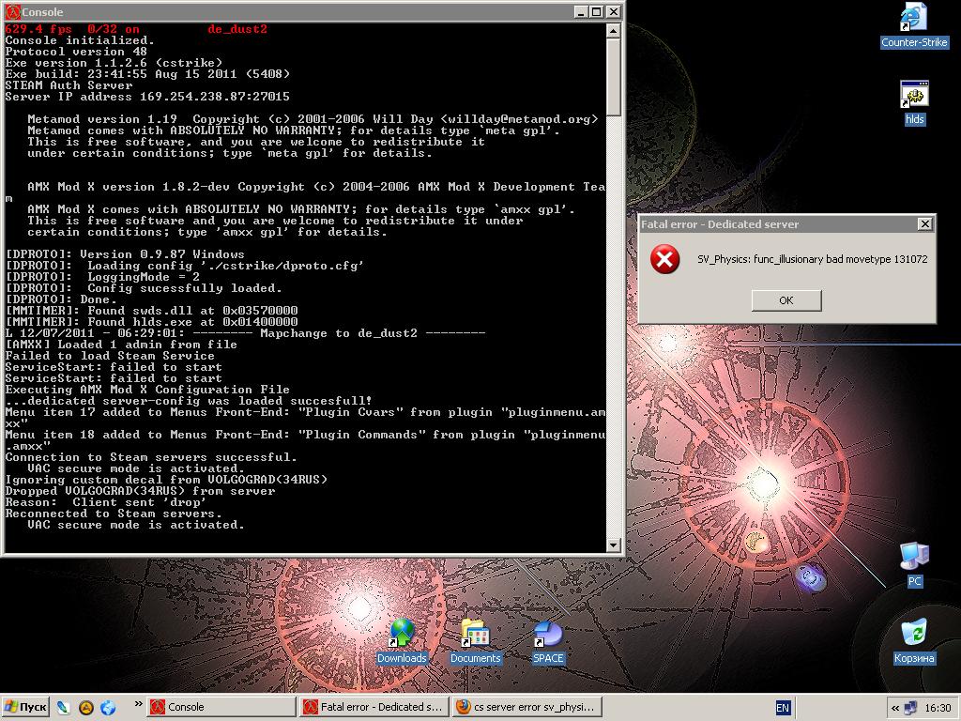Select the Корзина recycle bin icon
961x721 pixels.
(x=914, y=642)
